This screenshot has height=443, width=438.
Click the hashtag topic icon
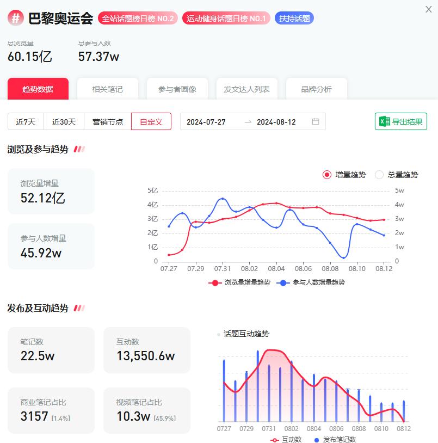point(16,18)
